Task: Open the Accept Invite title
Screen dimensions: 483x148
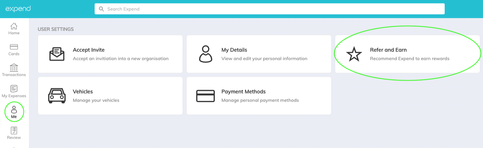Action: coord(89,50)
